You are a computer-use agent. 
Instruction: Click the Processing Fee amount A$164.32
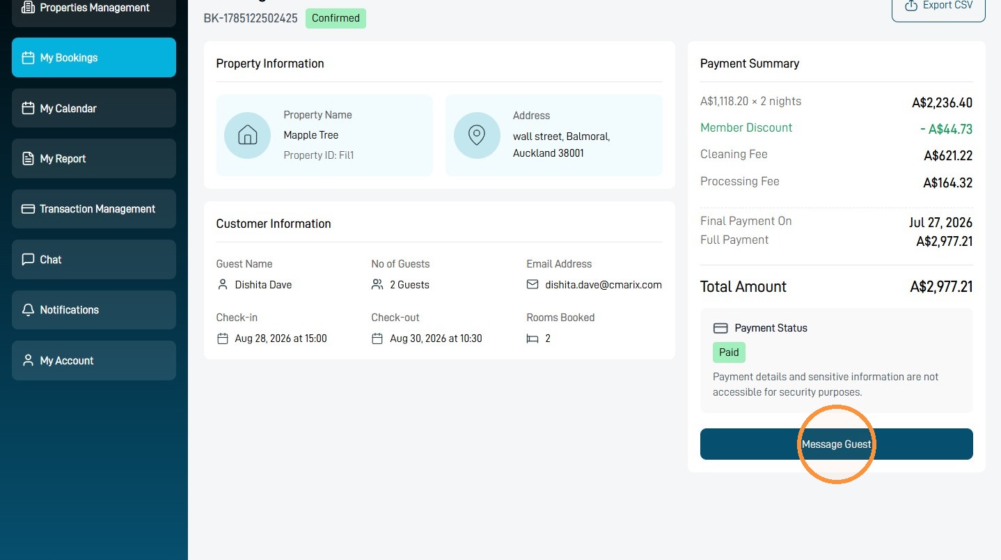pos(947,183)
